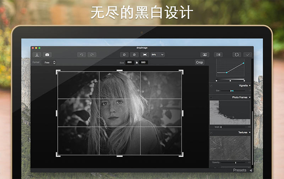This screenshot has width=284, height=179.
Task: Undo the last edit with left arrow
Action: [x=81, y=55]
